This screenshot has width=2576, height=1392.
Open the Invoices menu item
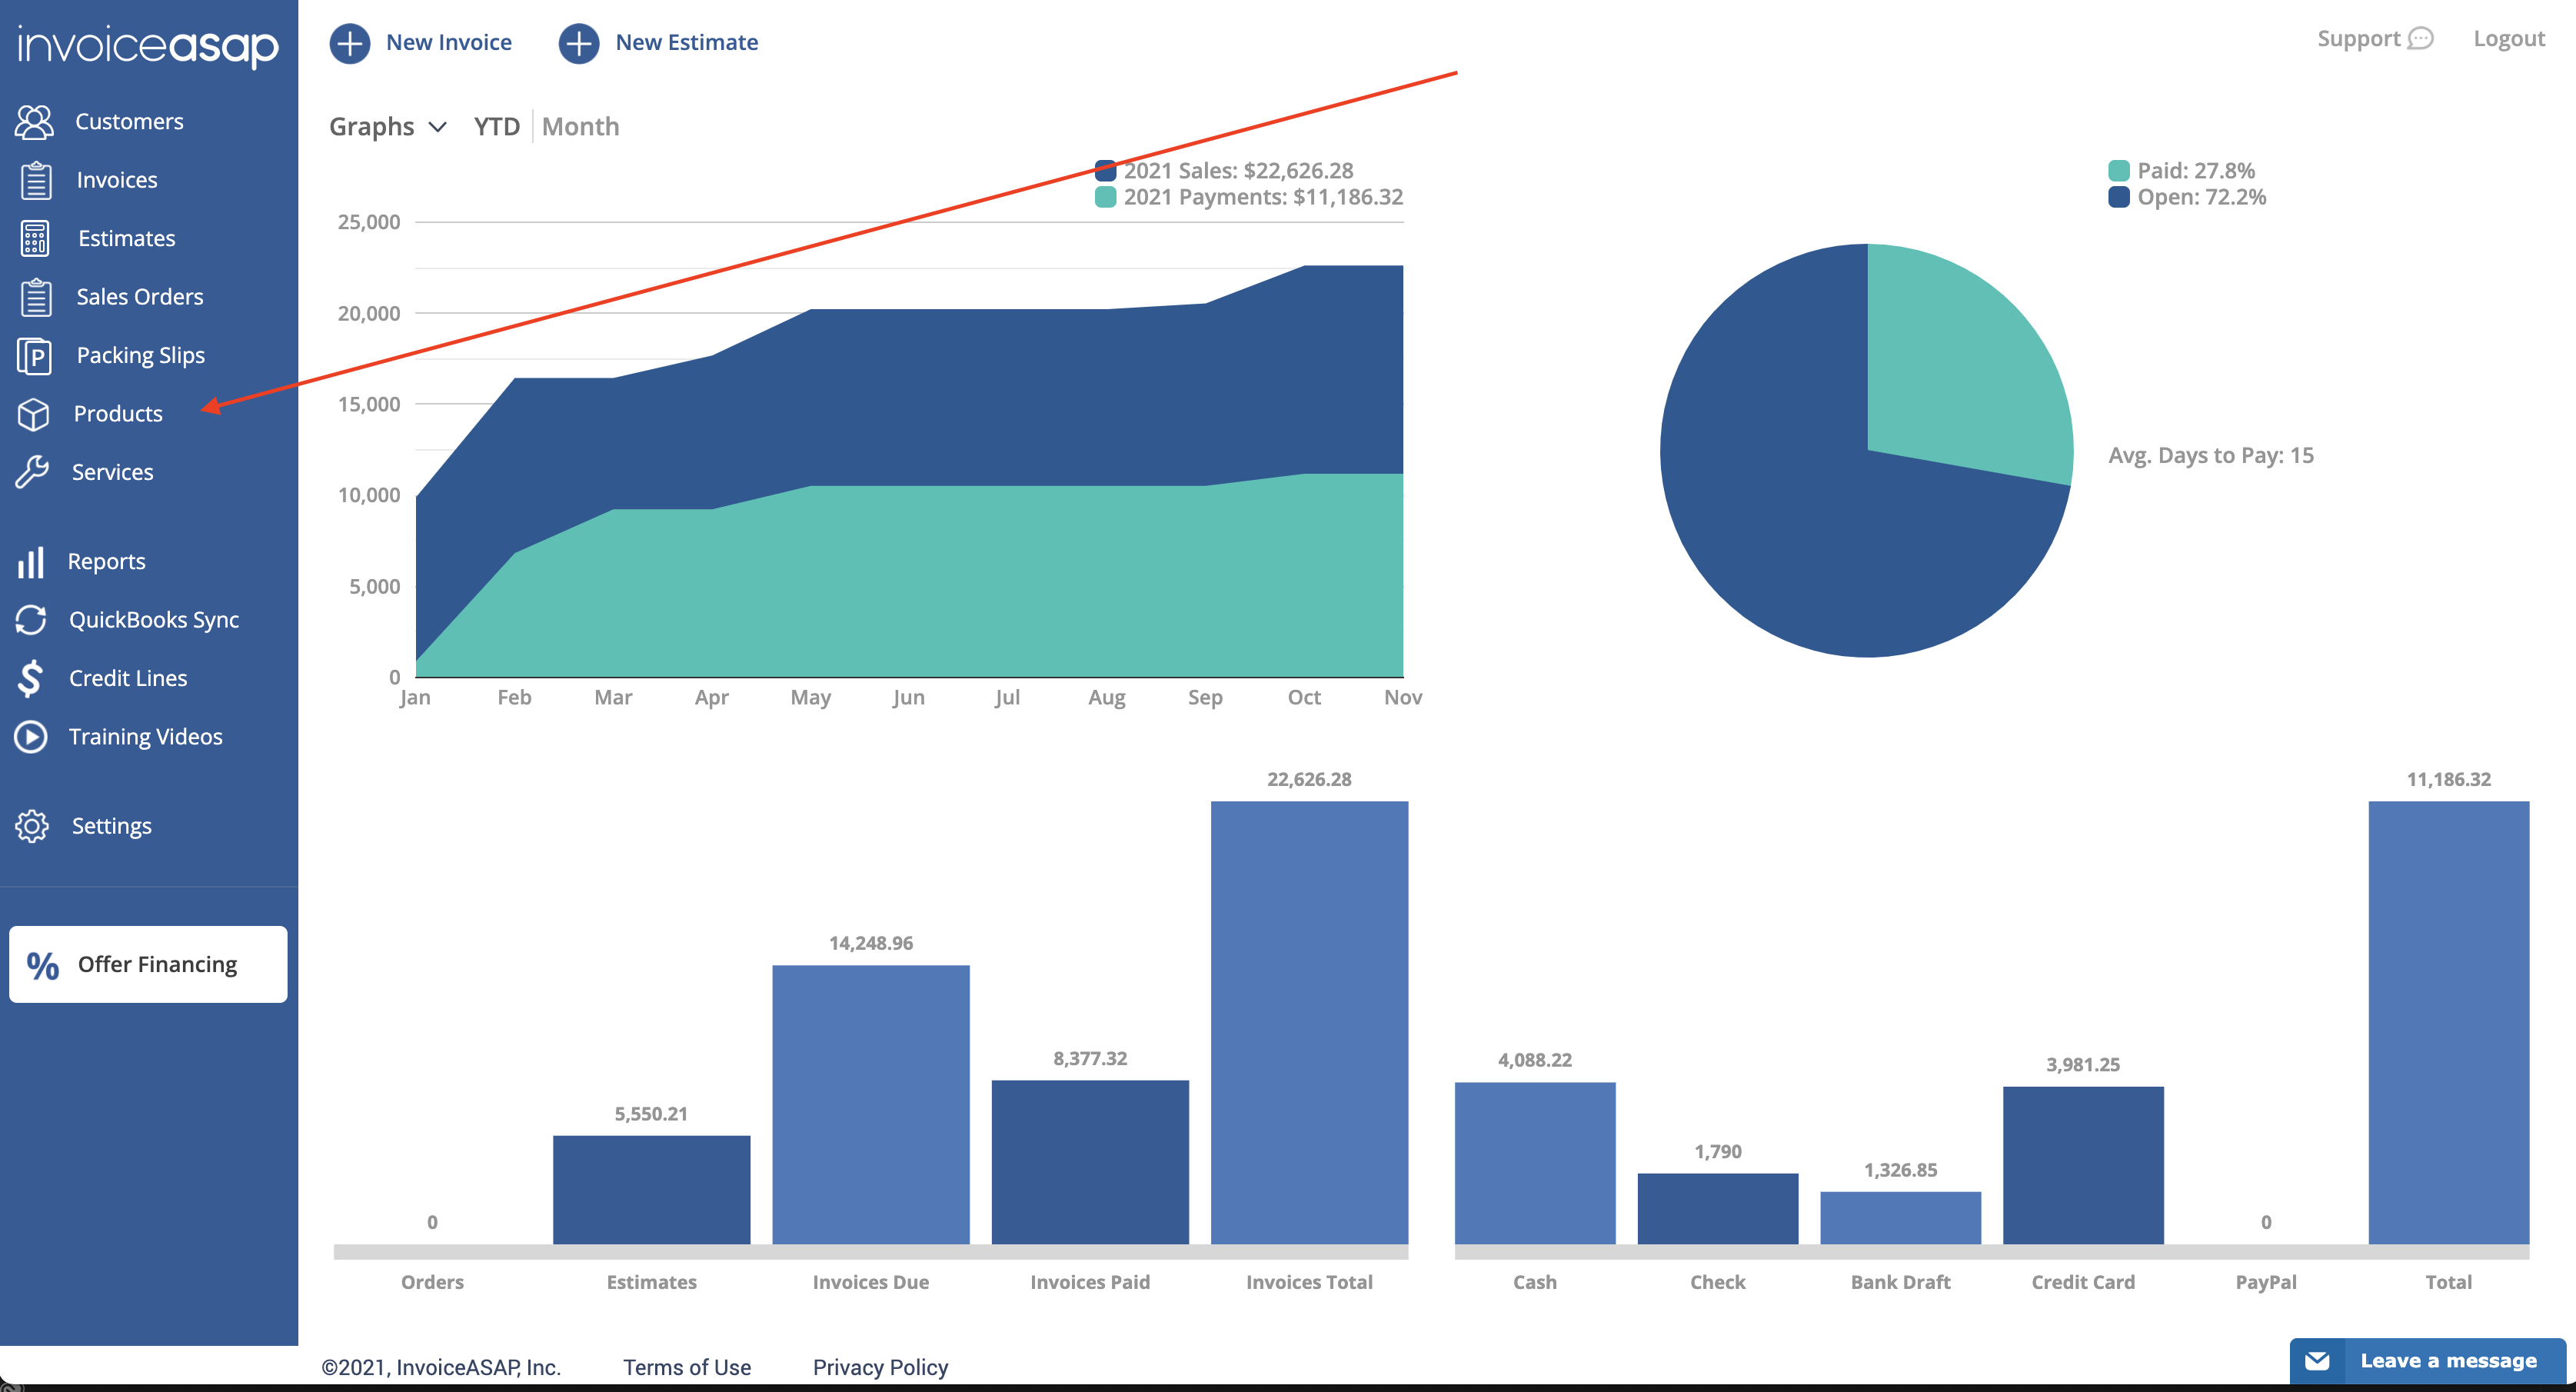pos(117,180)
